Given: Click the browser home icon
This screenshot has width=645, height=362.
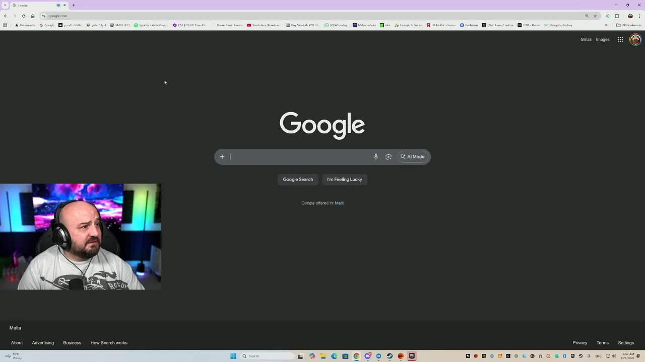Looking at the screenshot, I should tap(33, 16).
